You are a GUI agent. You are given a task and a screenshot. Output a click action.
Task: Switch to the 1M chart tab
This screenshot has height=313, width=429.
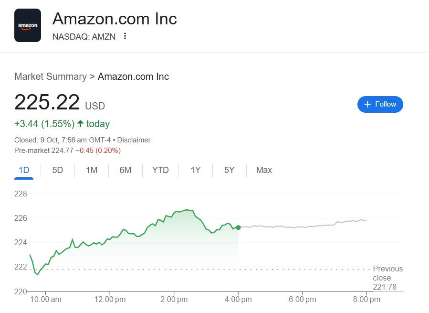coord(92,170)
